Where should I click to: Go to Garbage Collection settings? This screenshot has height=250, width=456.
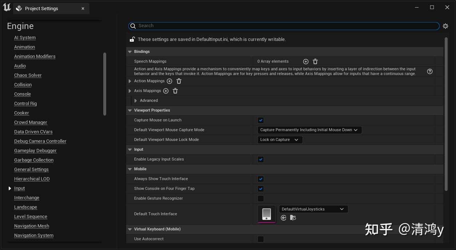[34, 160]
